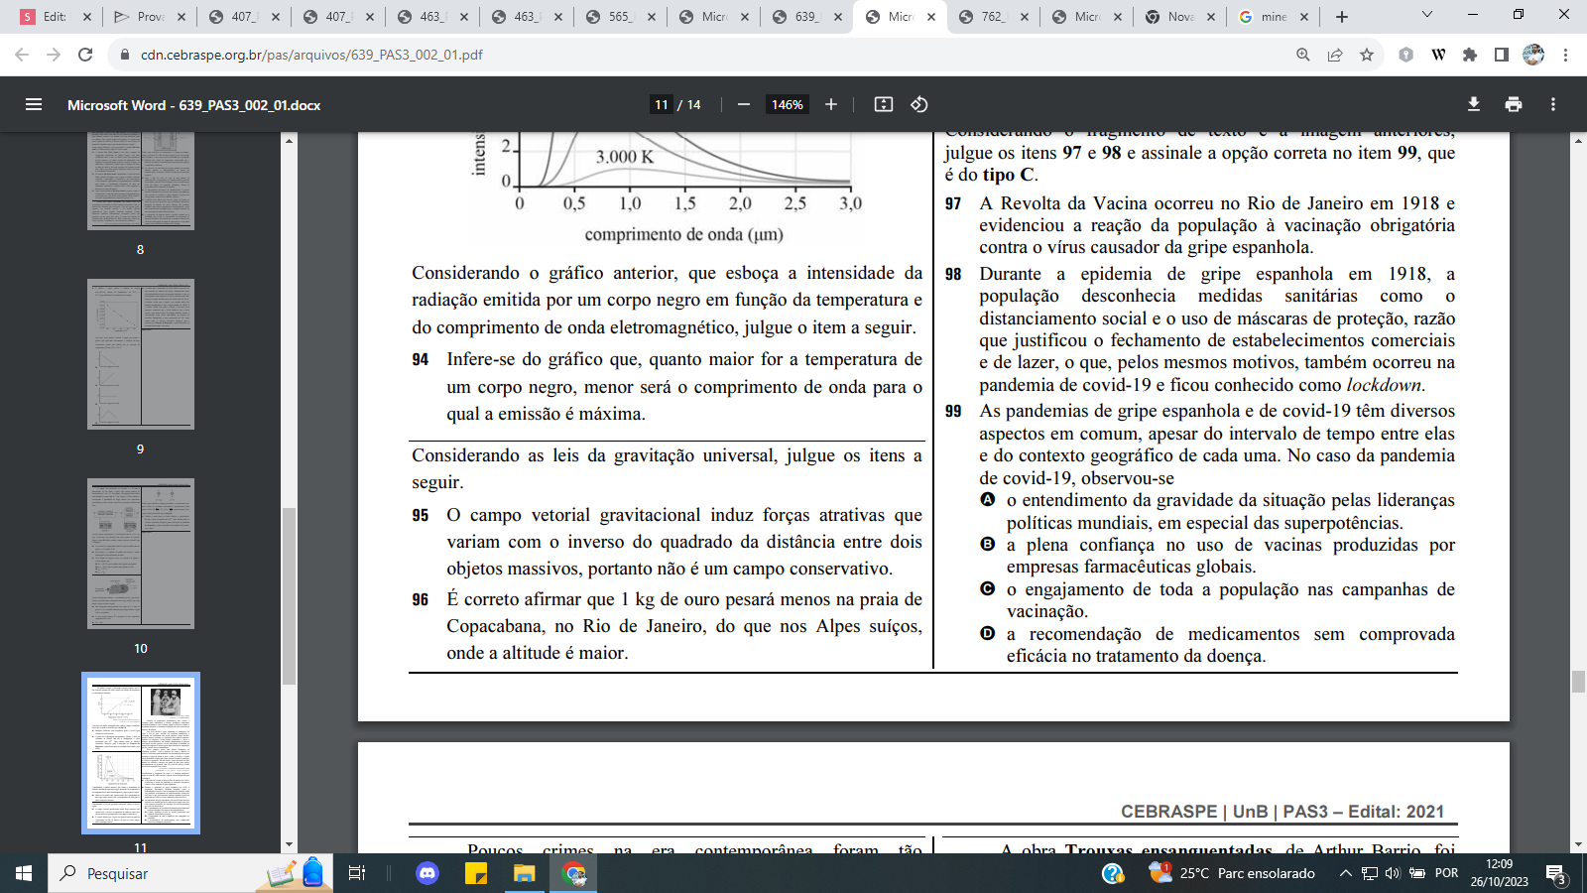Rotate the PDF counterclockwise
Image resolution: width=1587 pixels, height=893 pixels.
(x=919, y=104)
